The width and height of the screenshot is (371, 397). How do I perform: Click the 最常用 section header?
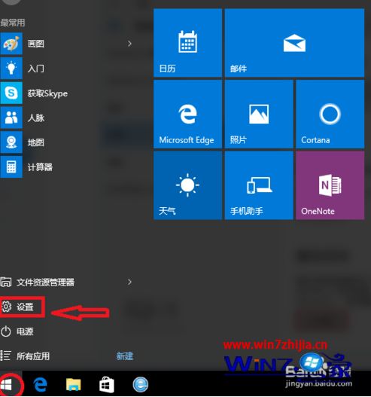pyautogui.click(x=13, y=23)
